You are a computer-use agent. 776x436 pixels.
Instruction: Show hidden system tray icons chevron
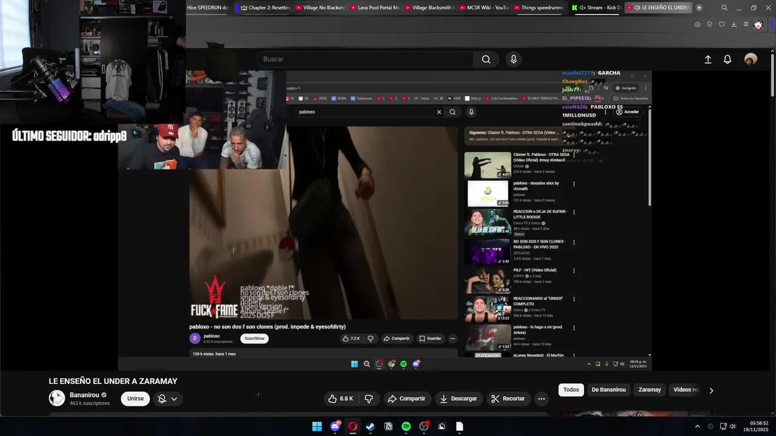click(x=697, y=426)
